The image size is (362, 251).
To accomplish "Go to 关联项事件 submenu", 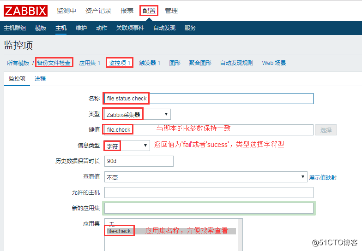I will pos(130,28).
